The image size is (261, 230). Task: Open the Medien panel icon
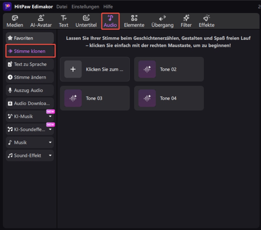[15, 21]
